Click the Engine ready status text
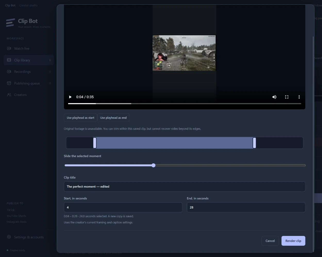 18,250
